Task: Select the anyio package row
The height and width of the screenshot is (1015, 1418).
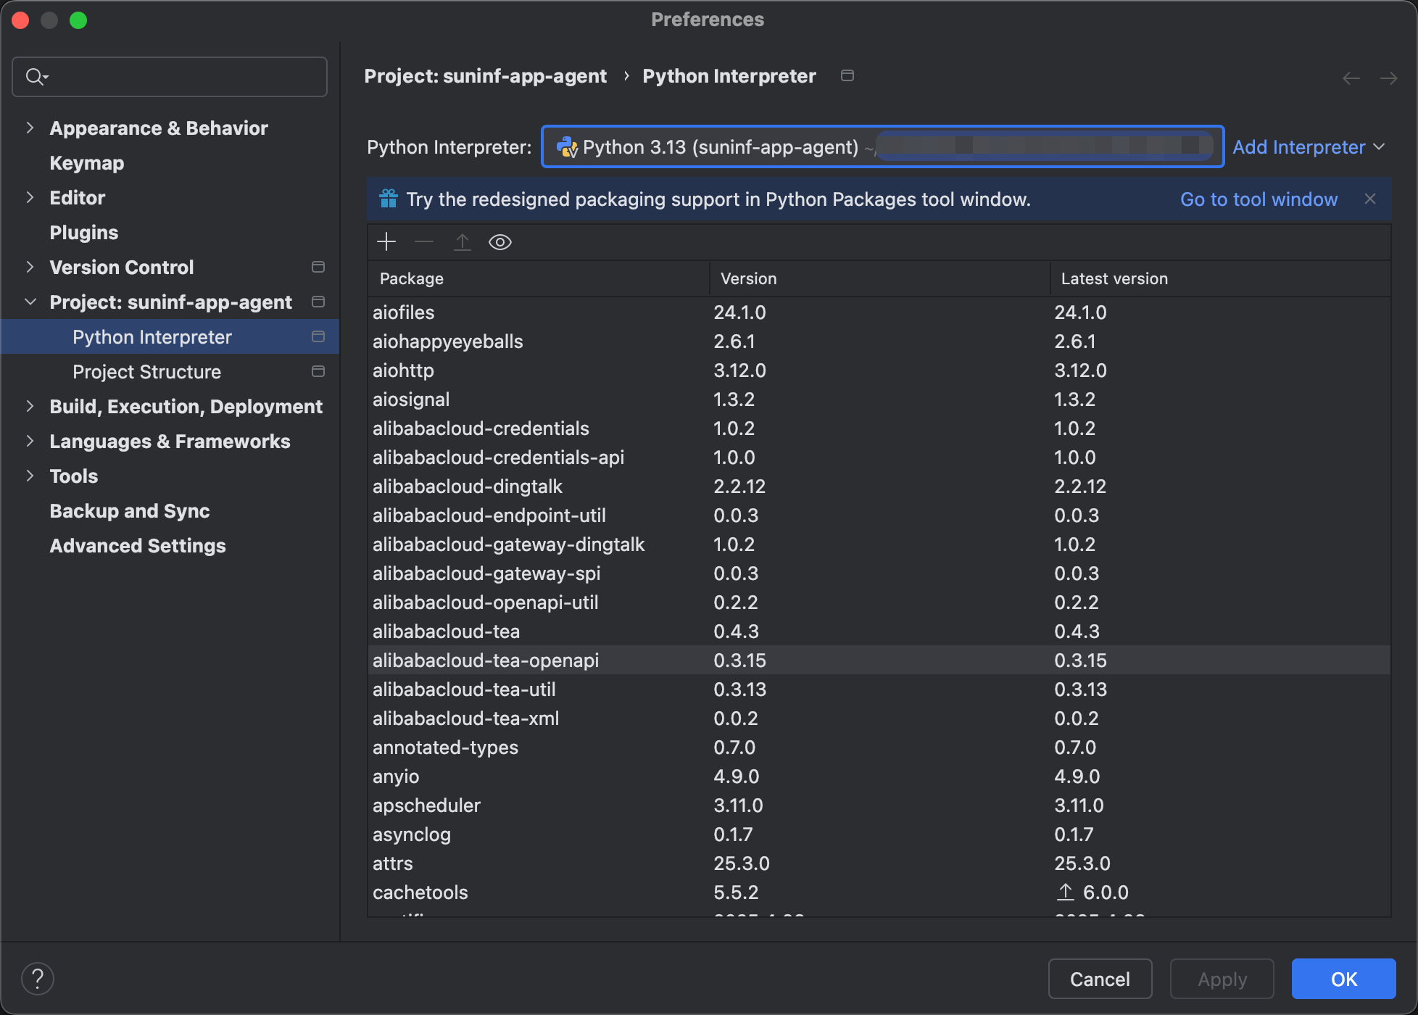Action: coord(879,776)
